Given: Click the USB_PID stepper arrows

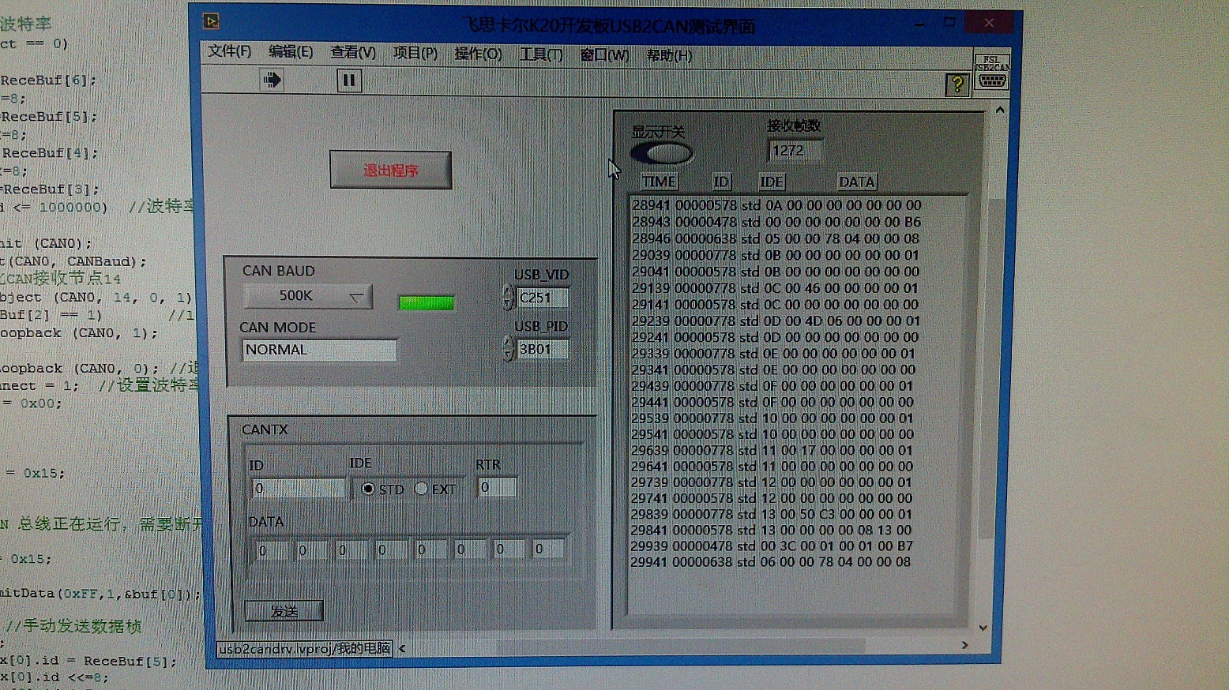Looking at the screenshot, I should (x=508, y=349).
